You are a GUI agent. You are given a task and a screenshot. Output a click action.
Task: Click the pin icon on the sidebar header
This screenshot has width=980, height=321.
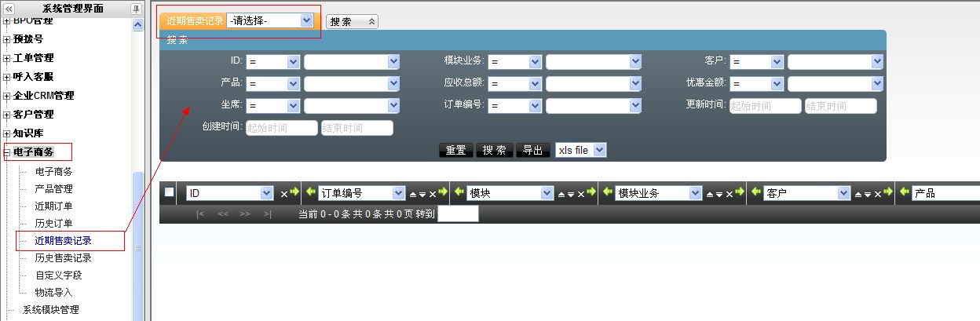click(136, 9)
